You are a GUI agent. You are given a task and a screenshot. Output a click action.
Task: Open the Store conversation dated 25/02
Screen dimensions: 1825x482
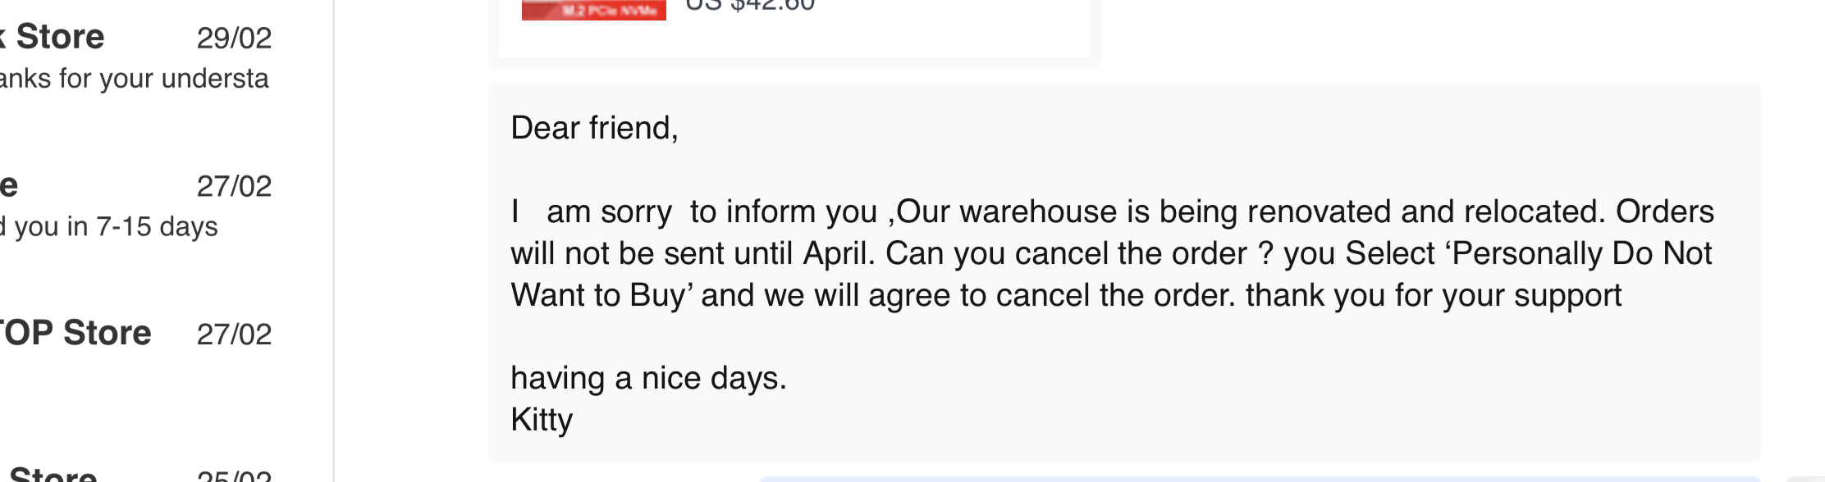(53, 474)
